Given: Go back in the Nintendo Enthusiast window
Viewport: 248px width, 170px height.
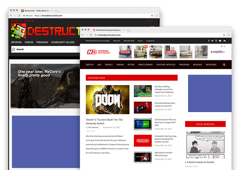Looking at the screenshot, I should point(83,35).
